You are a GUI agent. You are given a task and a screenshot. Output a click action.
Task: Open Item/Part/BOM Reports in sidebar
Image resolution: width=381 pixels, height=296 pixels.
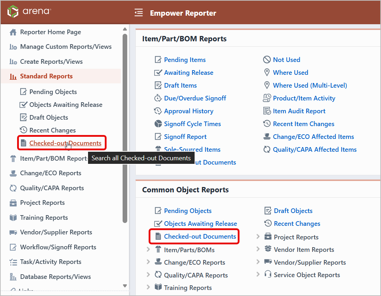(54, 159)
